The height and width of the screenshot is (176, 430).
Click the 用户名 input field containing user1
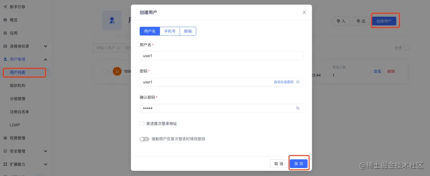point(221,55)
